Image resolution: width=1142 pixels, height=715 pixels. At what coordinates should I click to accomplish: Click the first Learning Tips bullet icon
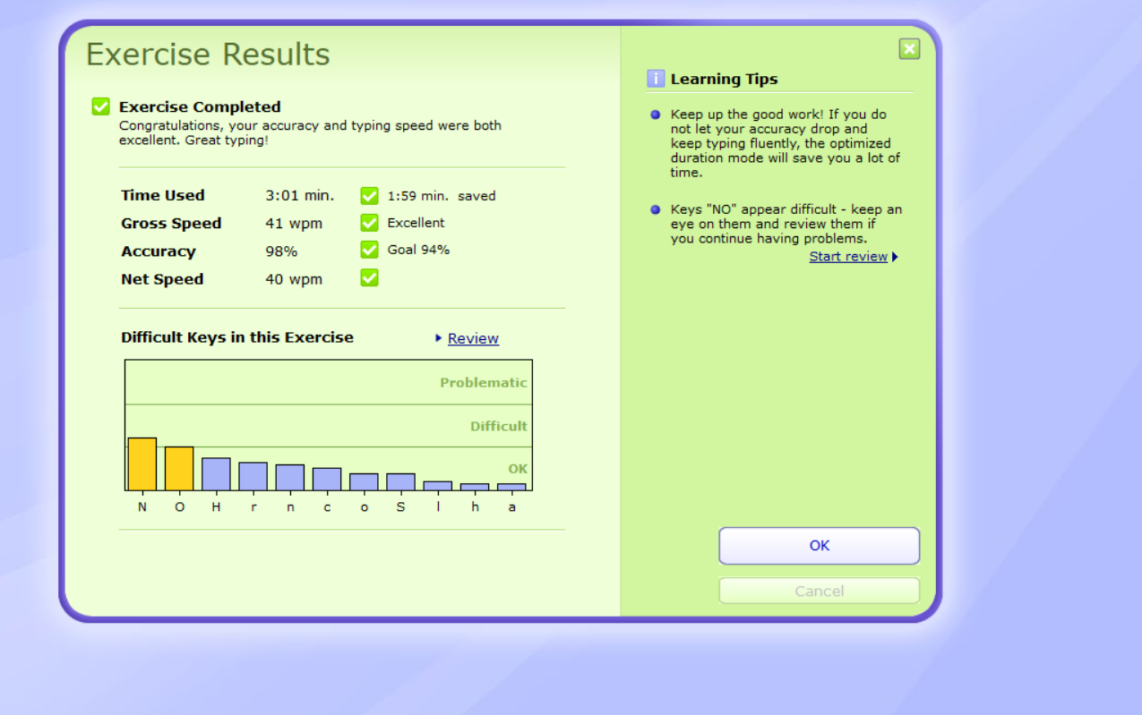point(656,115)
